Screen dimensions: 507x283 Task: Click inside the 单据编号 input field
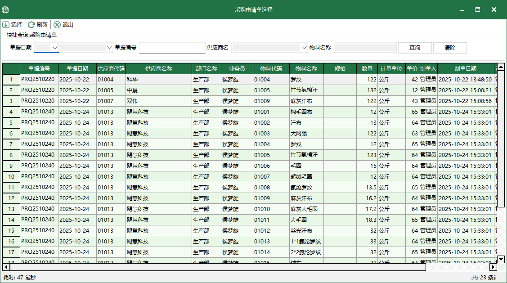click(172, 47)
